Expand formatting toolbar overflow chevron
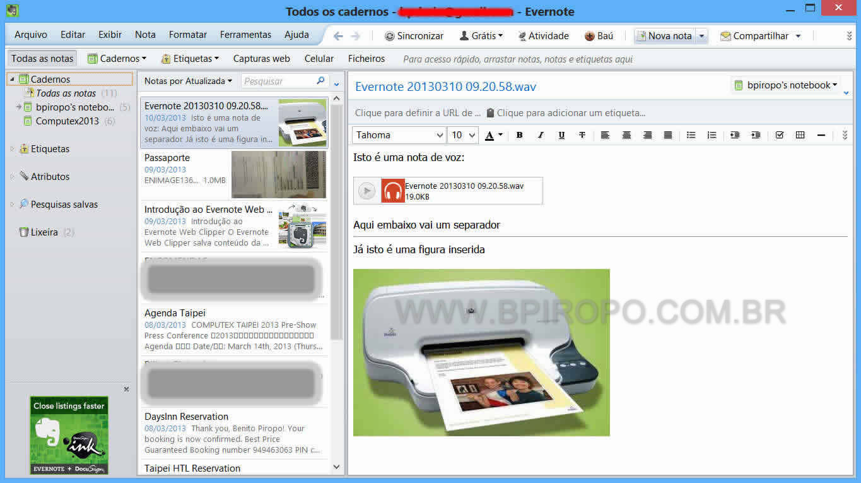The height and width of the screenshot is (483, 861). pyautogui.click(x=845, y=135)
